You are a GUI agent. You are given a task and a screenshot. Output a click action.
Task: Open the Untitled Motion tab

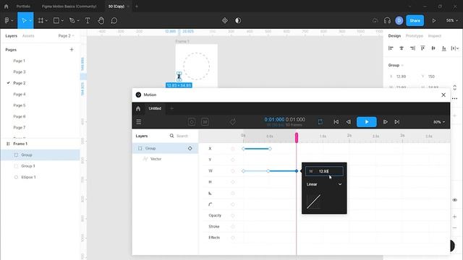click(155, 108)
